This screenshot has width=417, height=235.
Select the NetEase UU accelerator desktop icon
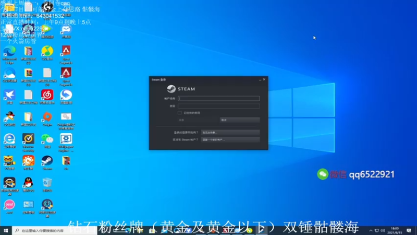pyautogui.click(x=47, y=208)
